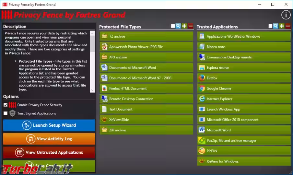Click the PeaZip app icon

coord(202,140)
